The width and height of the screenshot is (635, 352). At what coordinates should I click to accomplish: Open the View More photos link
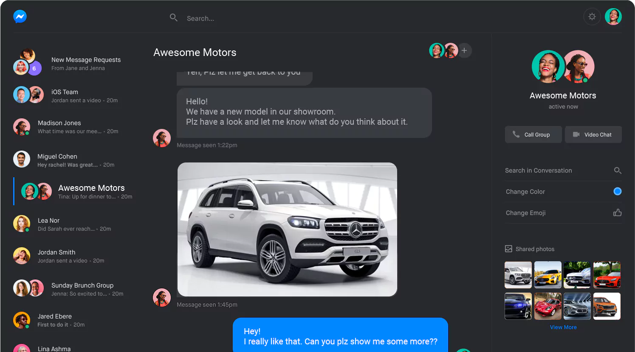point(563,327)
